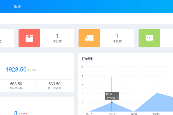
Task: Click the 本月营业额 value 563.50
Action: coord(16,84)
